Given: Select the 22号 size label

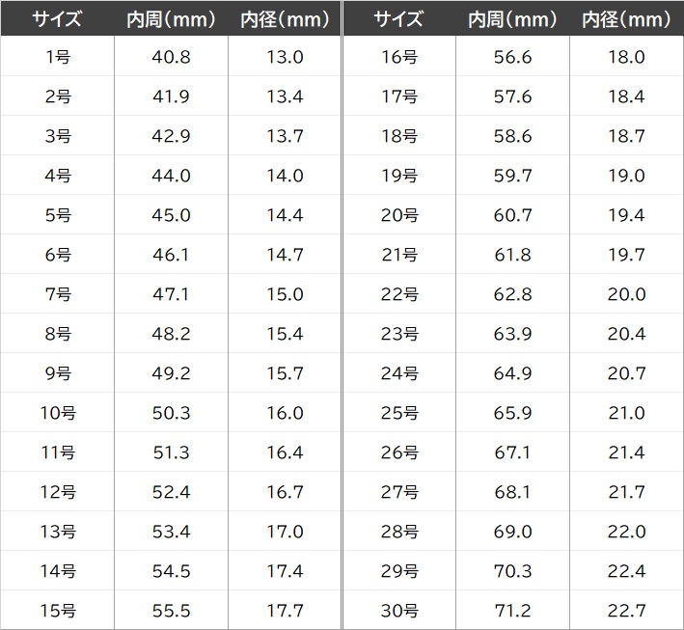Looking at the screenshot, I should pyautogui.click(x=399, y=294).
